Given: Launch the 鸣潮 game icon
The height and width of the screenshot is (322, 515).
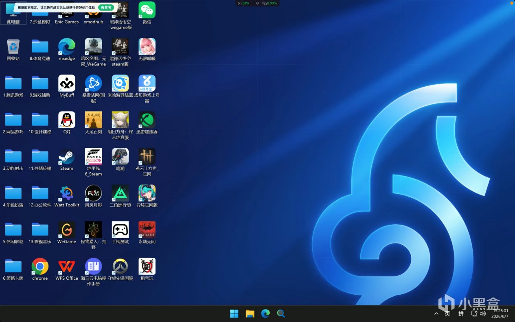Looking at the screenshot, I should tap(120, 157).
